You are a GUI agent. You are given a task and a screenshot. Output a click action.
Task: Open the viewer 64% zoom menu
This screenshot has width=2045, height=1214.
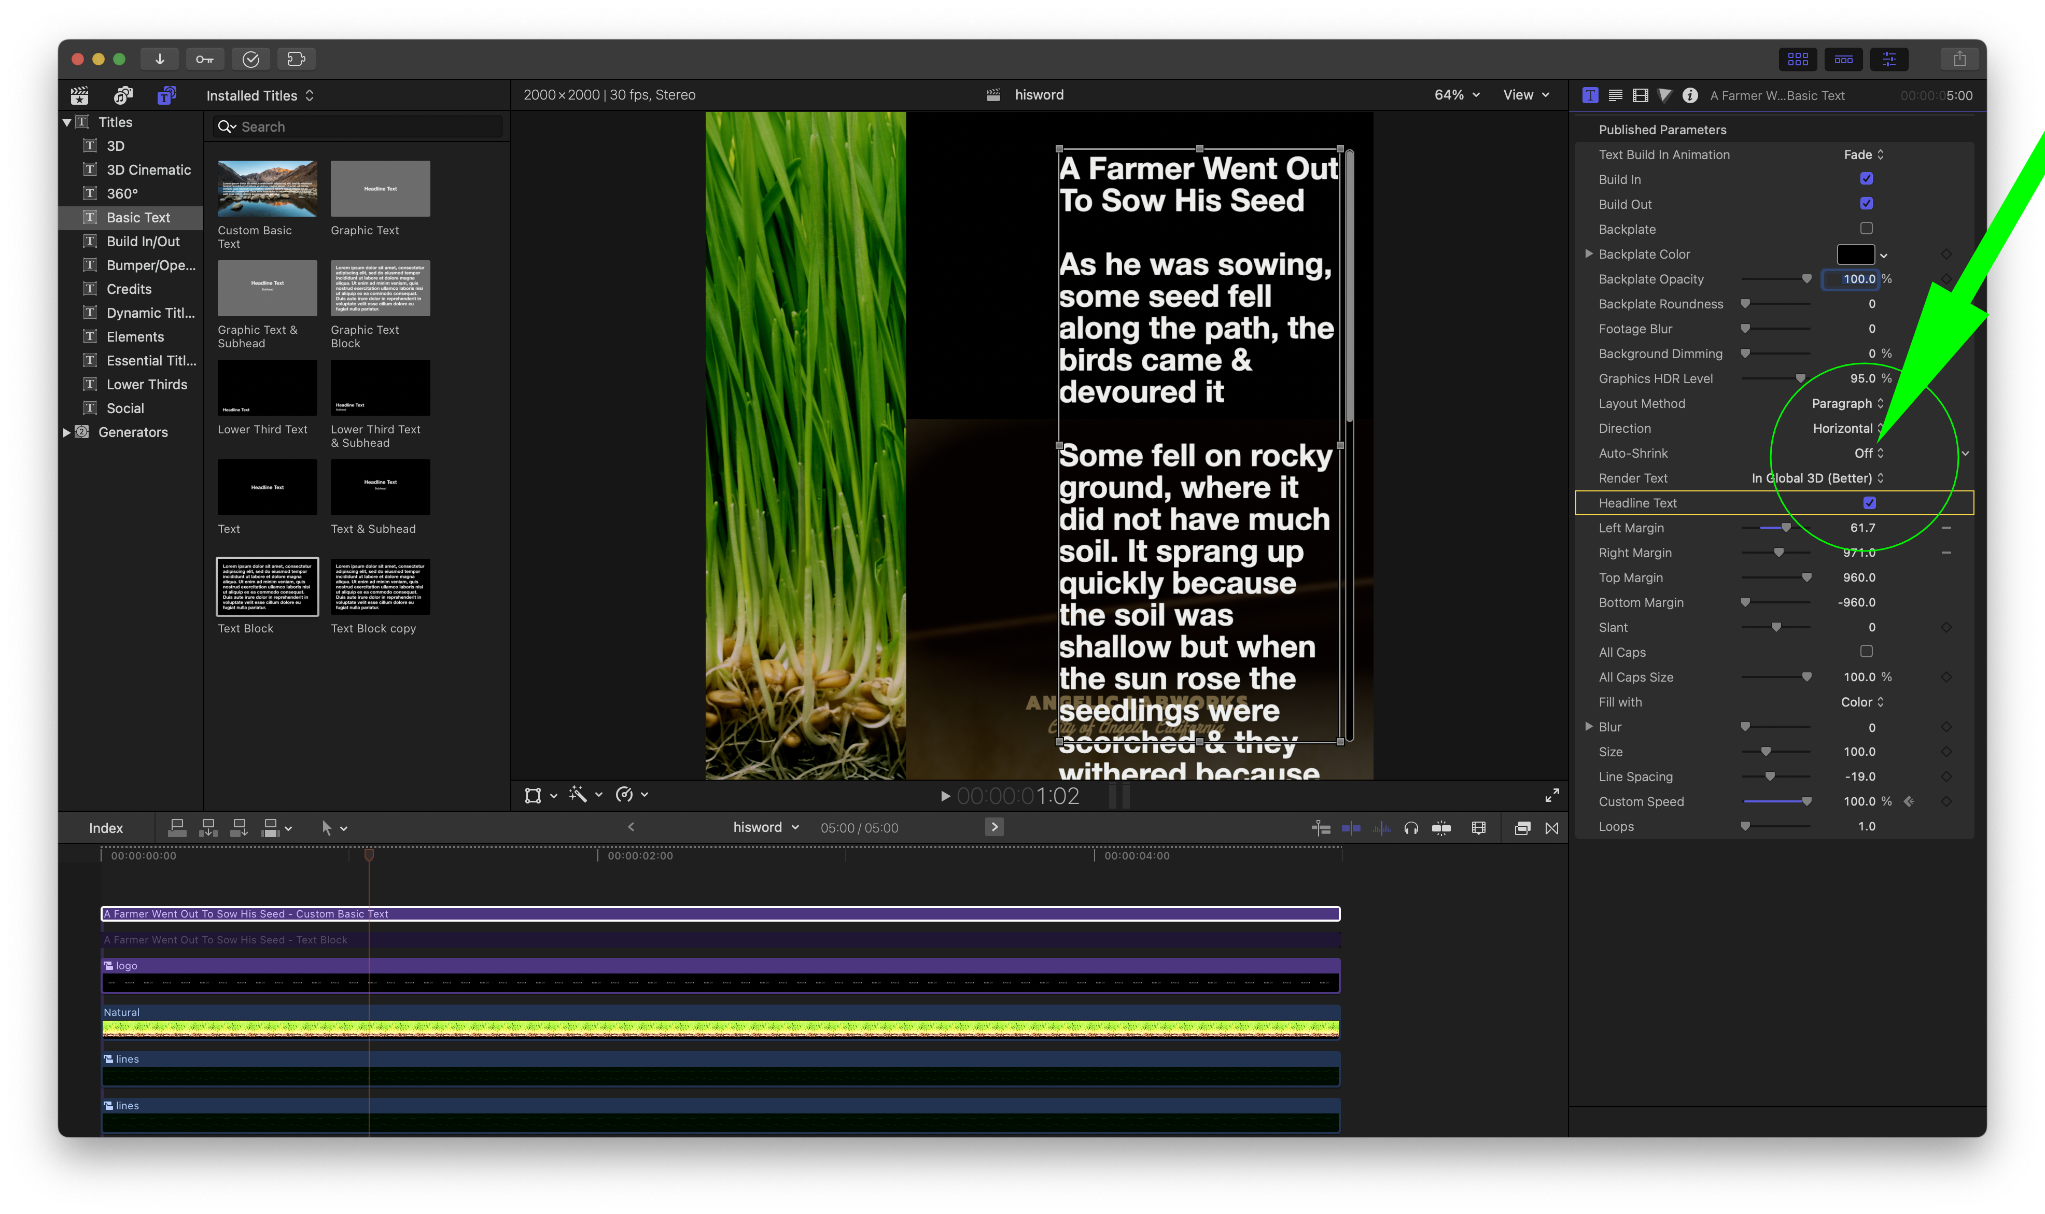coord(1456,95)
